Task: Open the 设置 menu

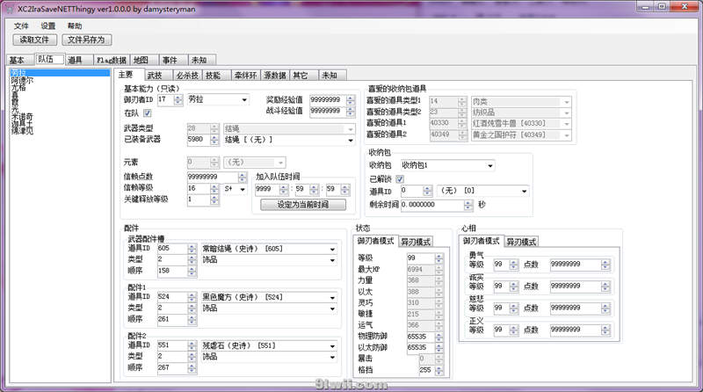Action: point(47,26)
